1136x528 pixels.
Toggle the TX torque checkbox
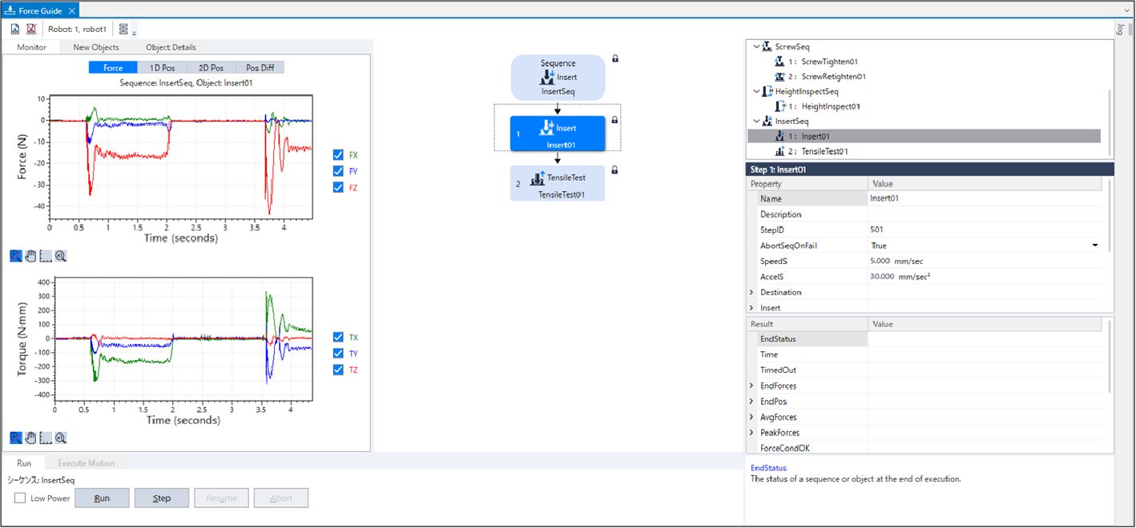pos(338,338)
